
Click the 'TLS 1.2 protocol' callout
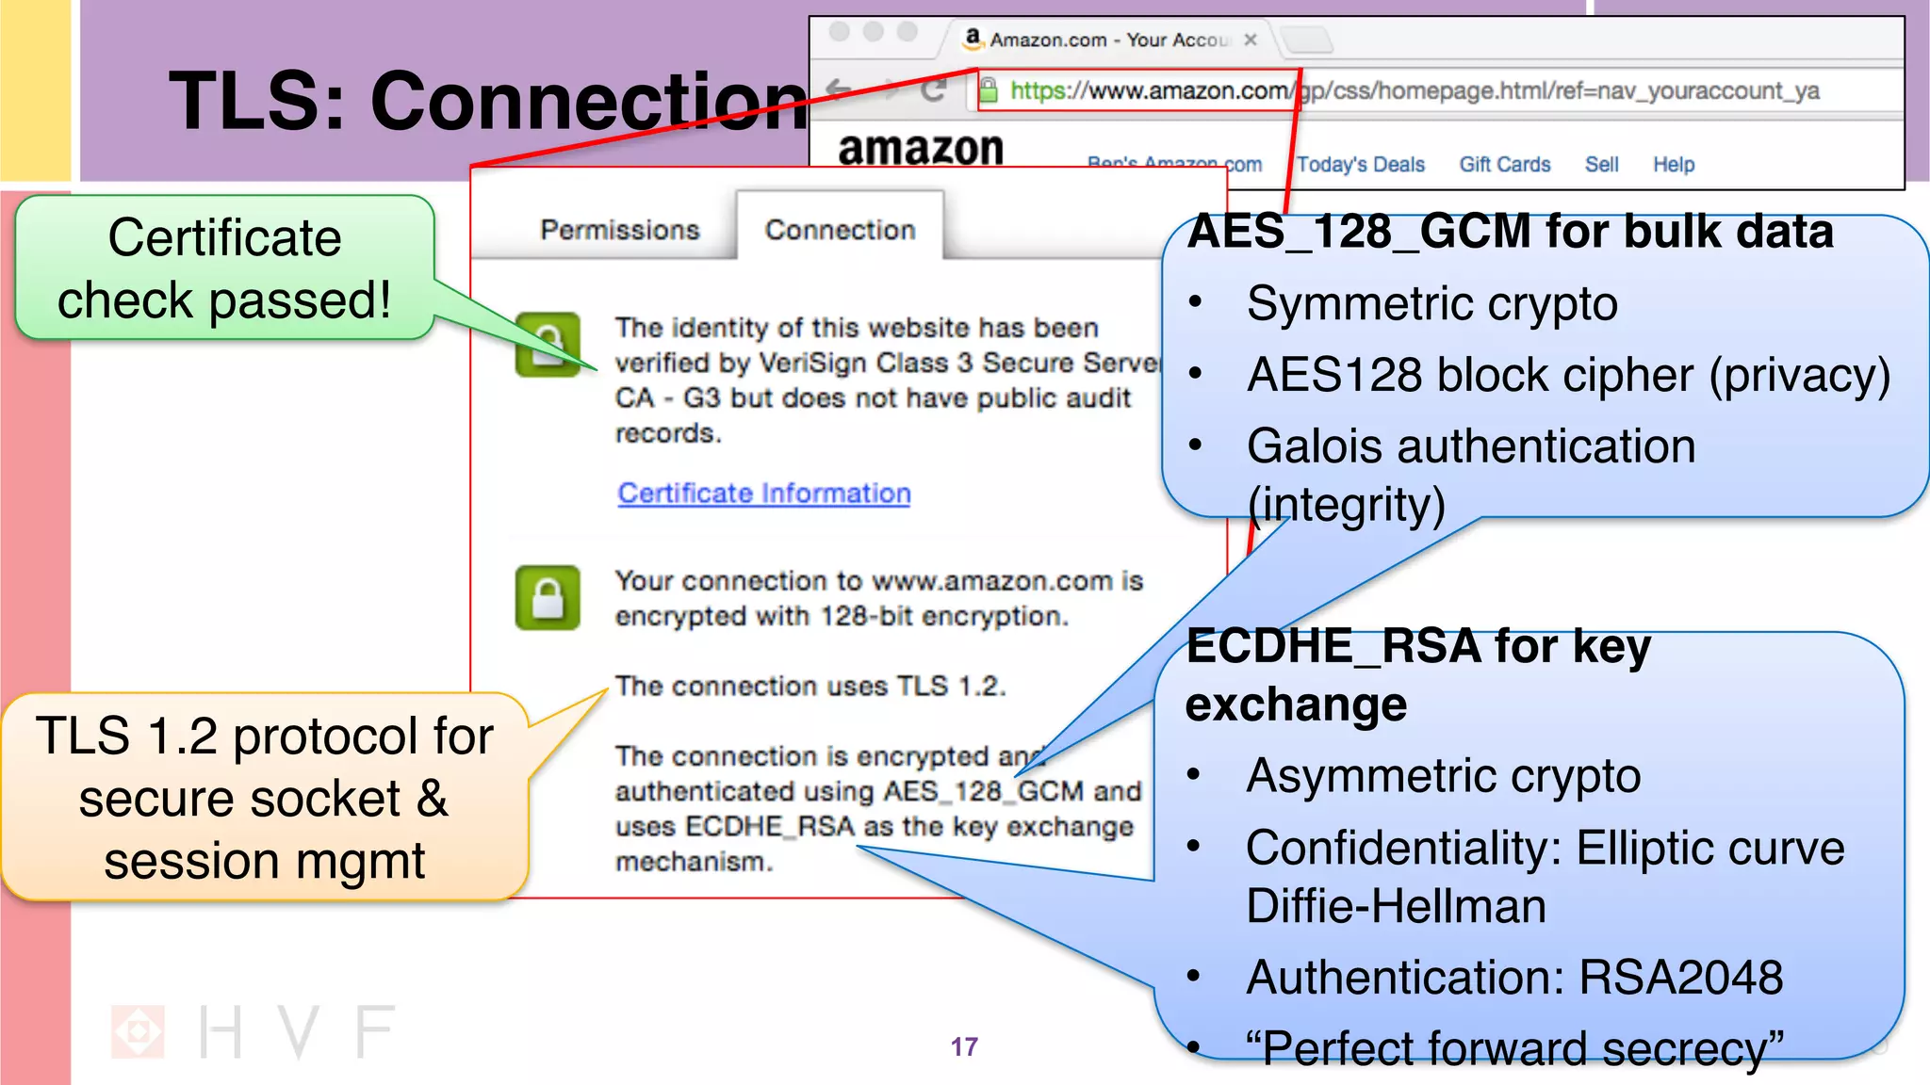tap(264, 798)
